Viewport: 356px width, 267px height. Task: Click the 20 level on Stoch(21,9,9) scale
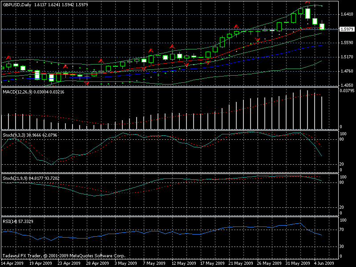click(341, 207)
